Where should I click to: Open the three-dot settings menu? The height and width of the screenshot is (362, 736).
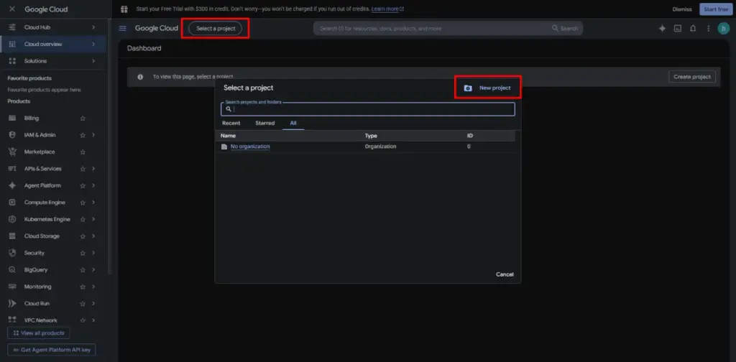tap(708, 29)
